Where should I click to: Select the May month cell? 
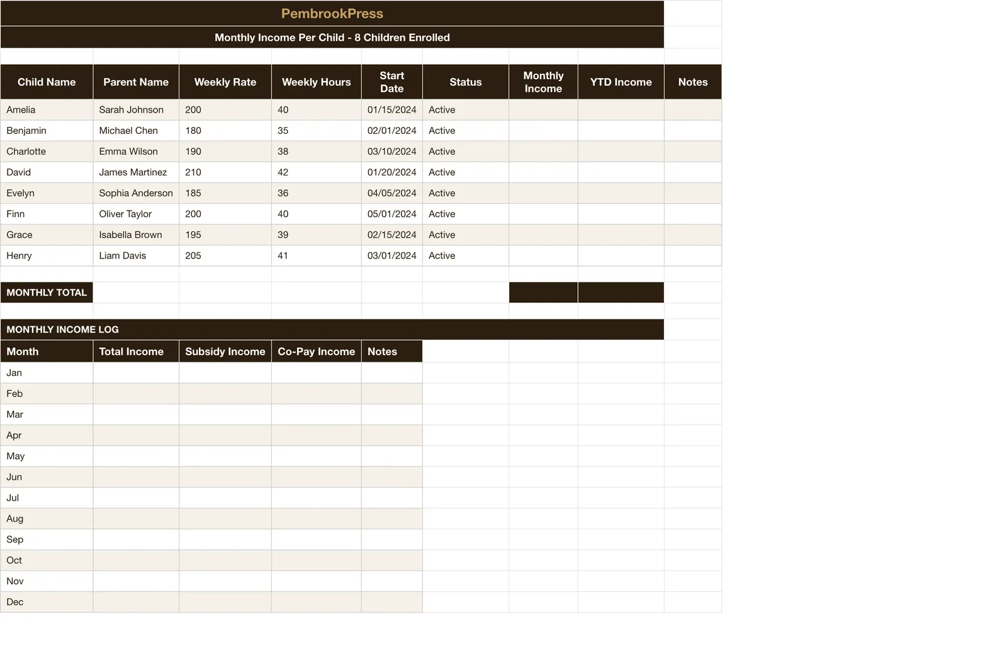pos(47,456)
